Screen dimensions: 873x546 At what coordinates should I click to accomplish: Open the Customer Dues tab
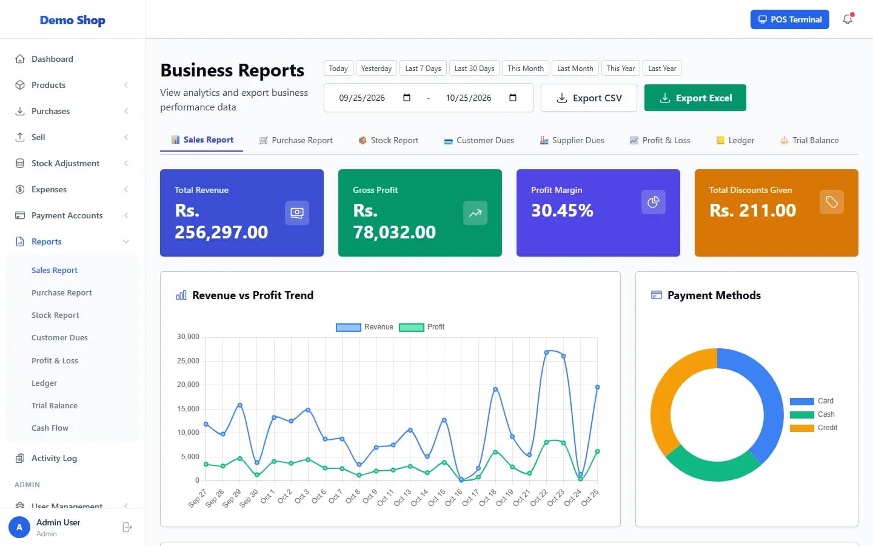[479, 140]
